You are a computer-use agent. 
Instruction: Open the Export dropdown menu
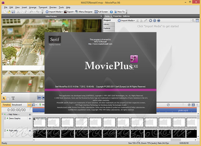74,12
